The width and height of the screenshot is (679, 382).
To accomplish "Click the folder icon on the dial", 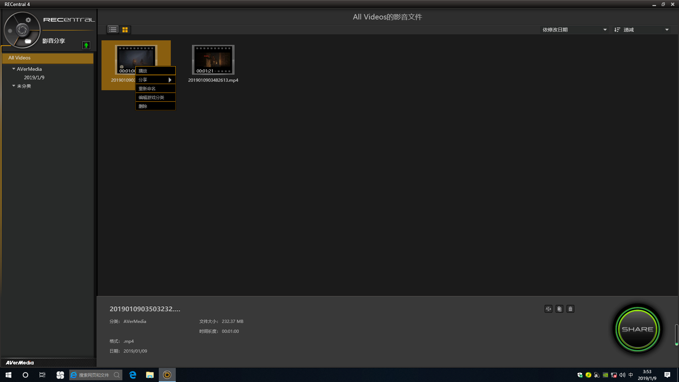I will [x=28, y=41].
